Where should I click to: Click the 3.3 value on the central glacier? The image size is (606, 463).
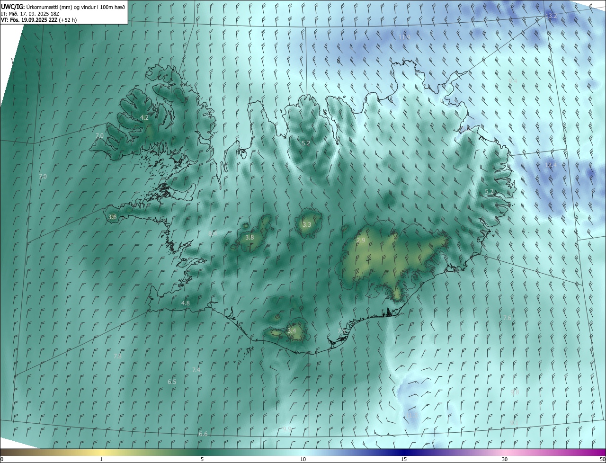[x=307, y=224]
